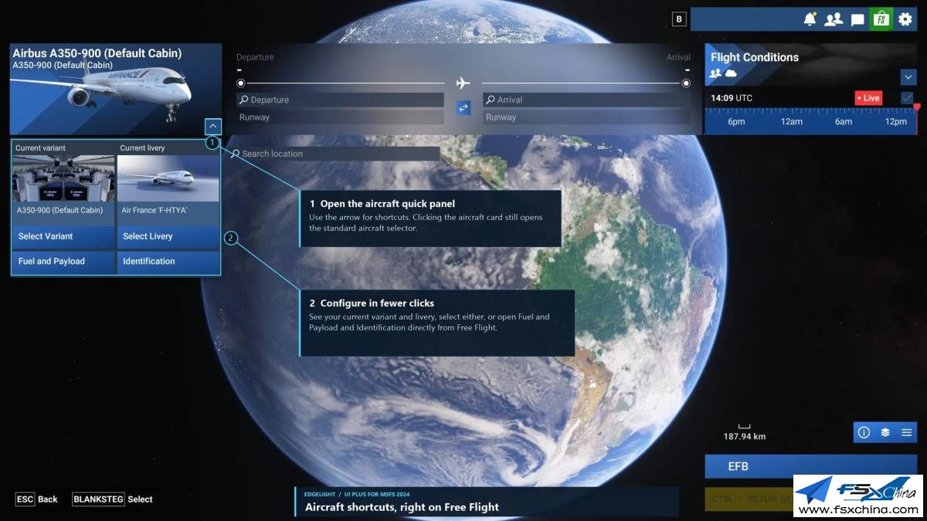Screen dimensions: 927x521
Task: Go back with the ESC Back prompt
Action: (37, 499)
